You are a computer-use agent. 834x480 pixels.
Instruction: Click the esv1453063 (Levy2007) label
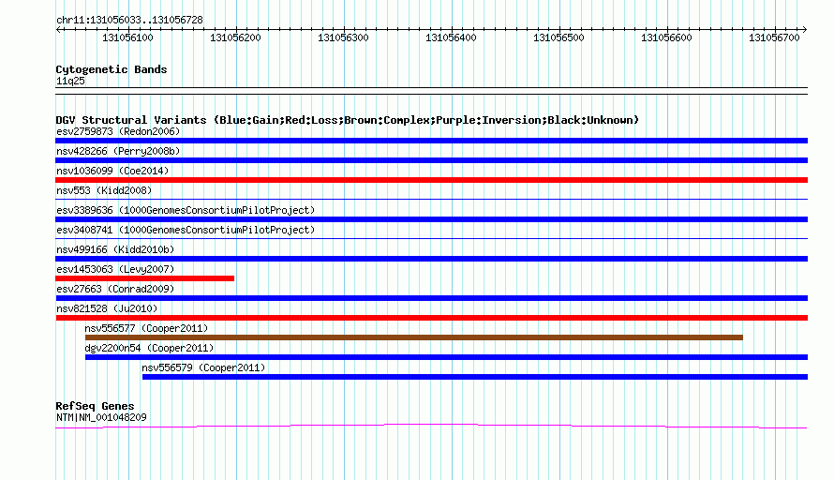click(115, 269)
